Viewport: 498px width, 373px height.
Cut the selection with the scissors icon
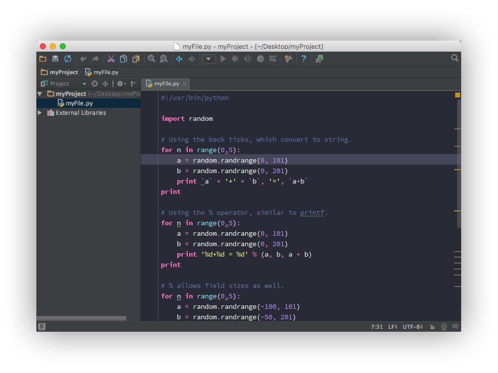(111, 59)
